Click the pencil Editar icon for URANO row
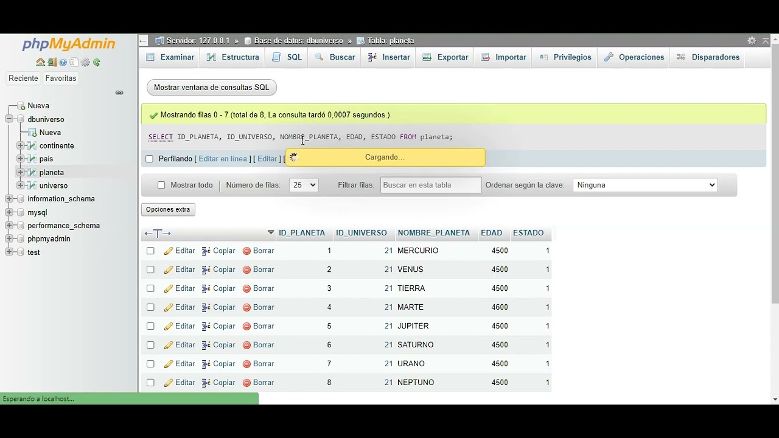Image resolution: width=779 pixels, height=438 pixels. (x=169, y=364)
